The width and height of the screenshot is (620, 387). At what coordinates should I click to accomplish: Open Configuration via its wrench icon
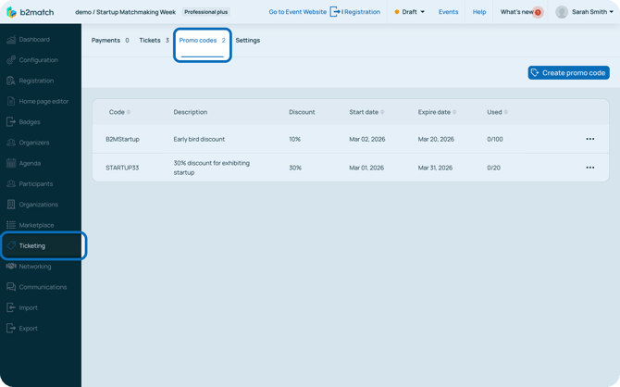click(x=11, y=60)
